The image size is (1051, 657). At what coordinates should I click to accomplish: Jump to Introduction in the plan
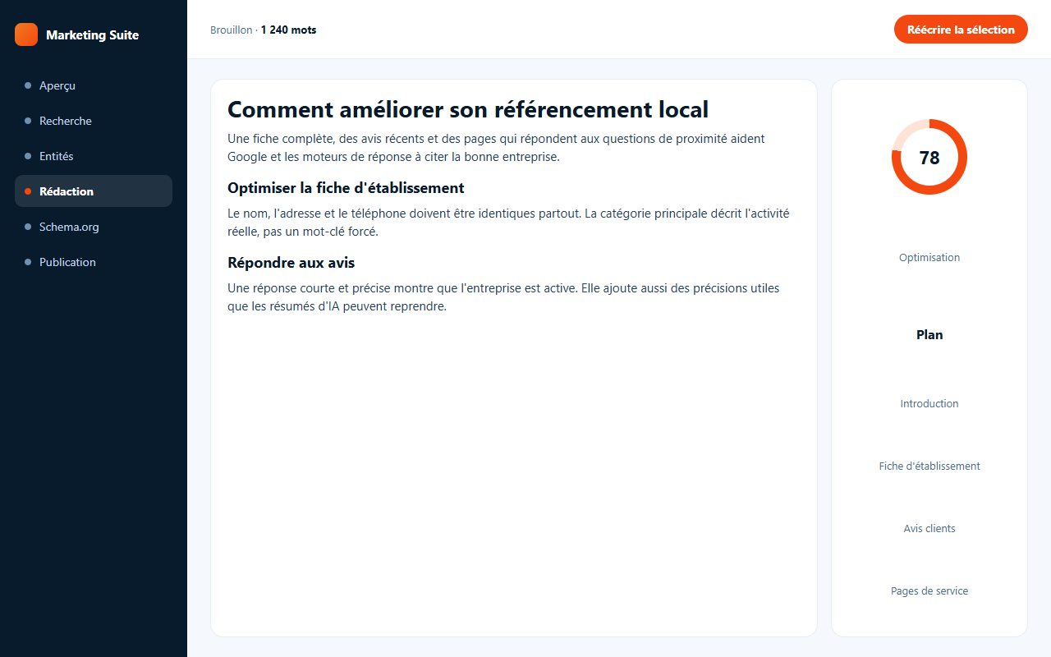[929, 403]
